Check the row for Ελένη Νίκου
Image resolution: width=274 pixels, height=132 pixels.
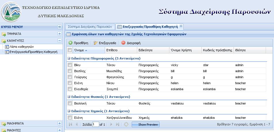[x=70, y=83]
